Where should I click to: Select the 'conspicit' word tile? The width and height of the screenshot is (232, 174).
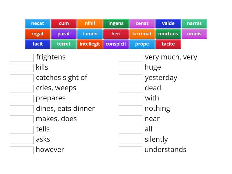click(x=116, y=44)
